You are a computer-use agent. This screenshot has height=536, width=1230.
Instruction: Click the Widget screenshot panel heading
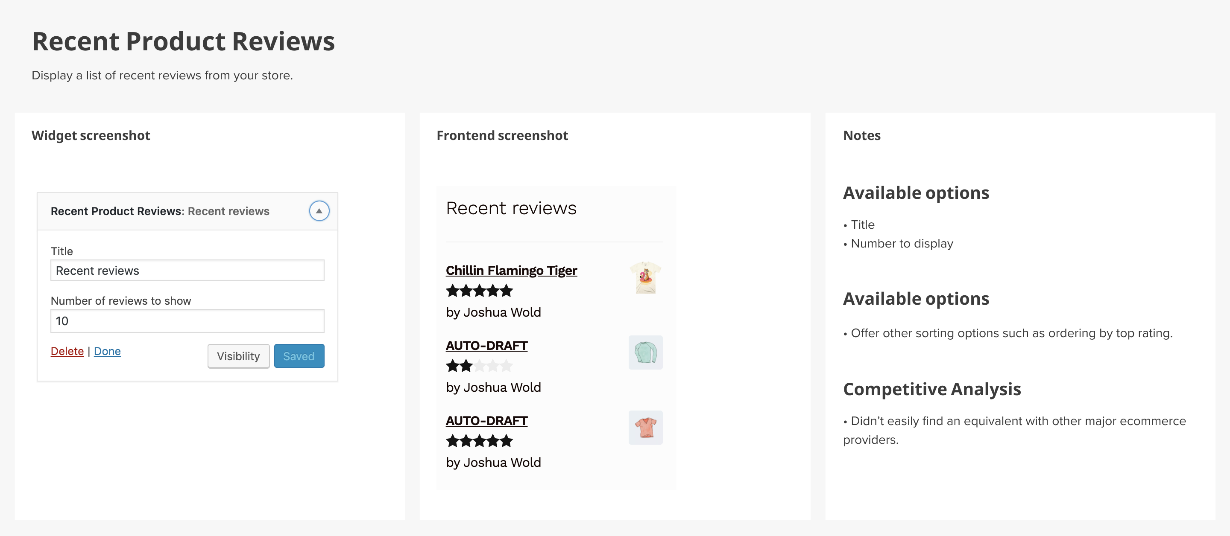click(x=91, y=136)
